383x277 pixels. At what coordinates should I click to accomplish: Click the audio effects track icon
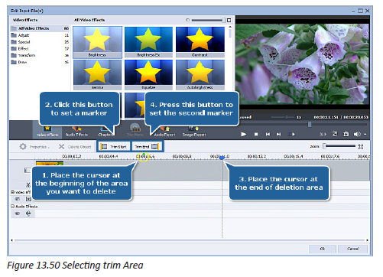pos(28,213)
